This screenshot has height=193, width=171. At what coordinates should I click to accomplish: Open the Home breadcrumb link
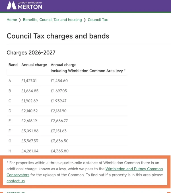click(12, 20)
